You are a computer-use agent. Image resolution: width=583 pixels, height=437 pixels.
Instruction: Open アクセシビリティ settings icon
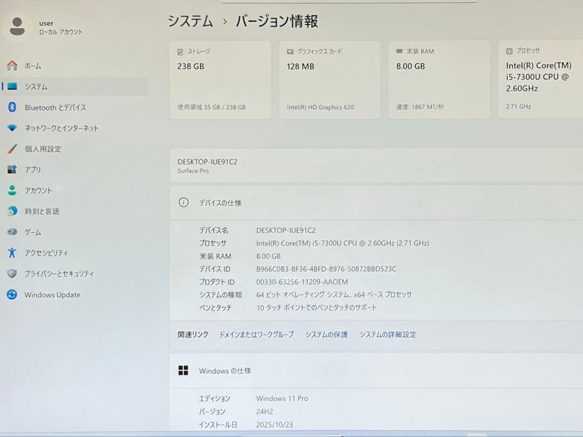point(12,252)
